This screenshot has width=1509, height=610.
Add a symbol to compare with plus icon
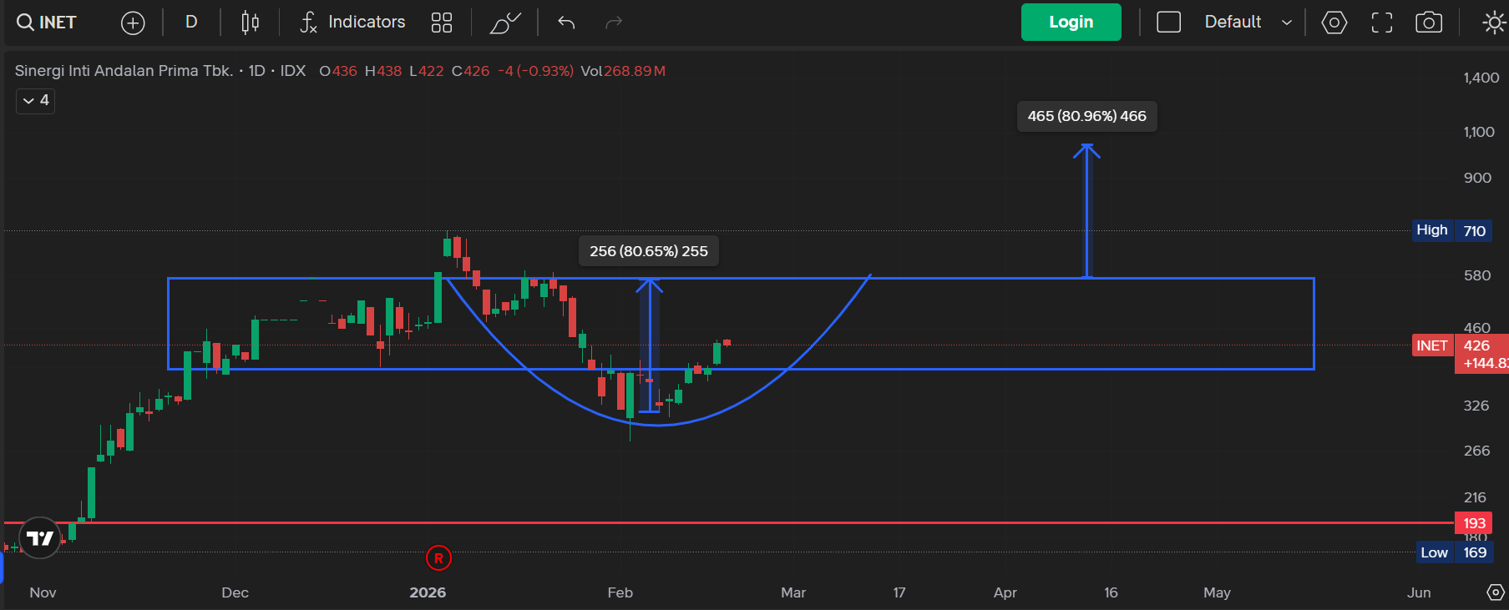133,23
